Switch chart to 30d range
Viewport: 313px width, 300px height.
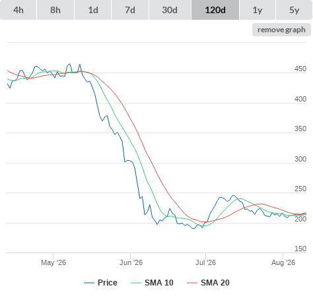[x=170, y=10]
